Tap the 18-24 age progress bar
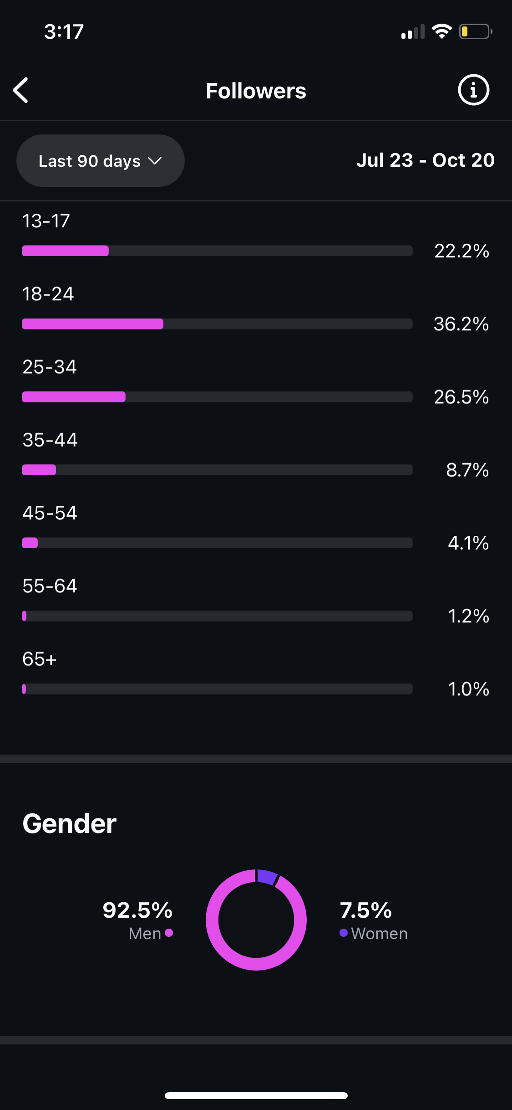 coord(217,324)
